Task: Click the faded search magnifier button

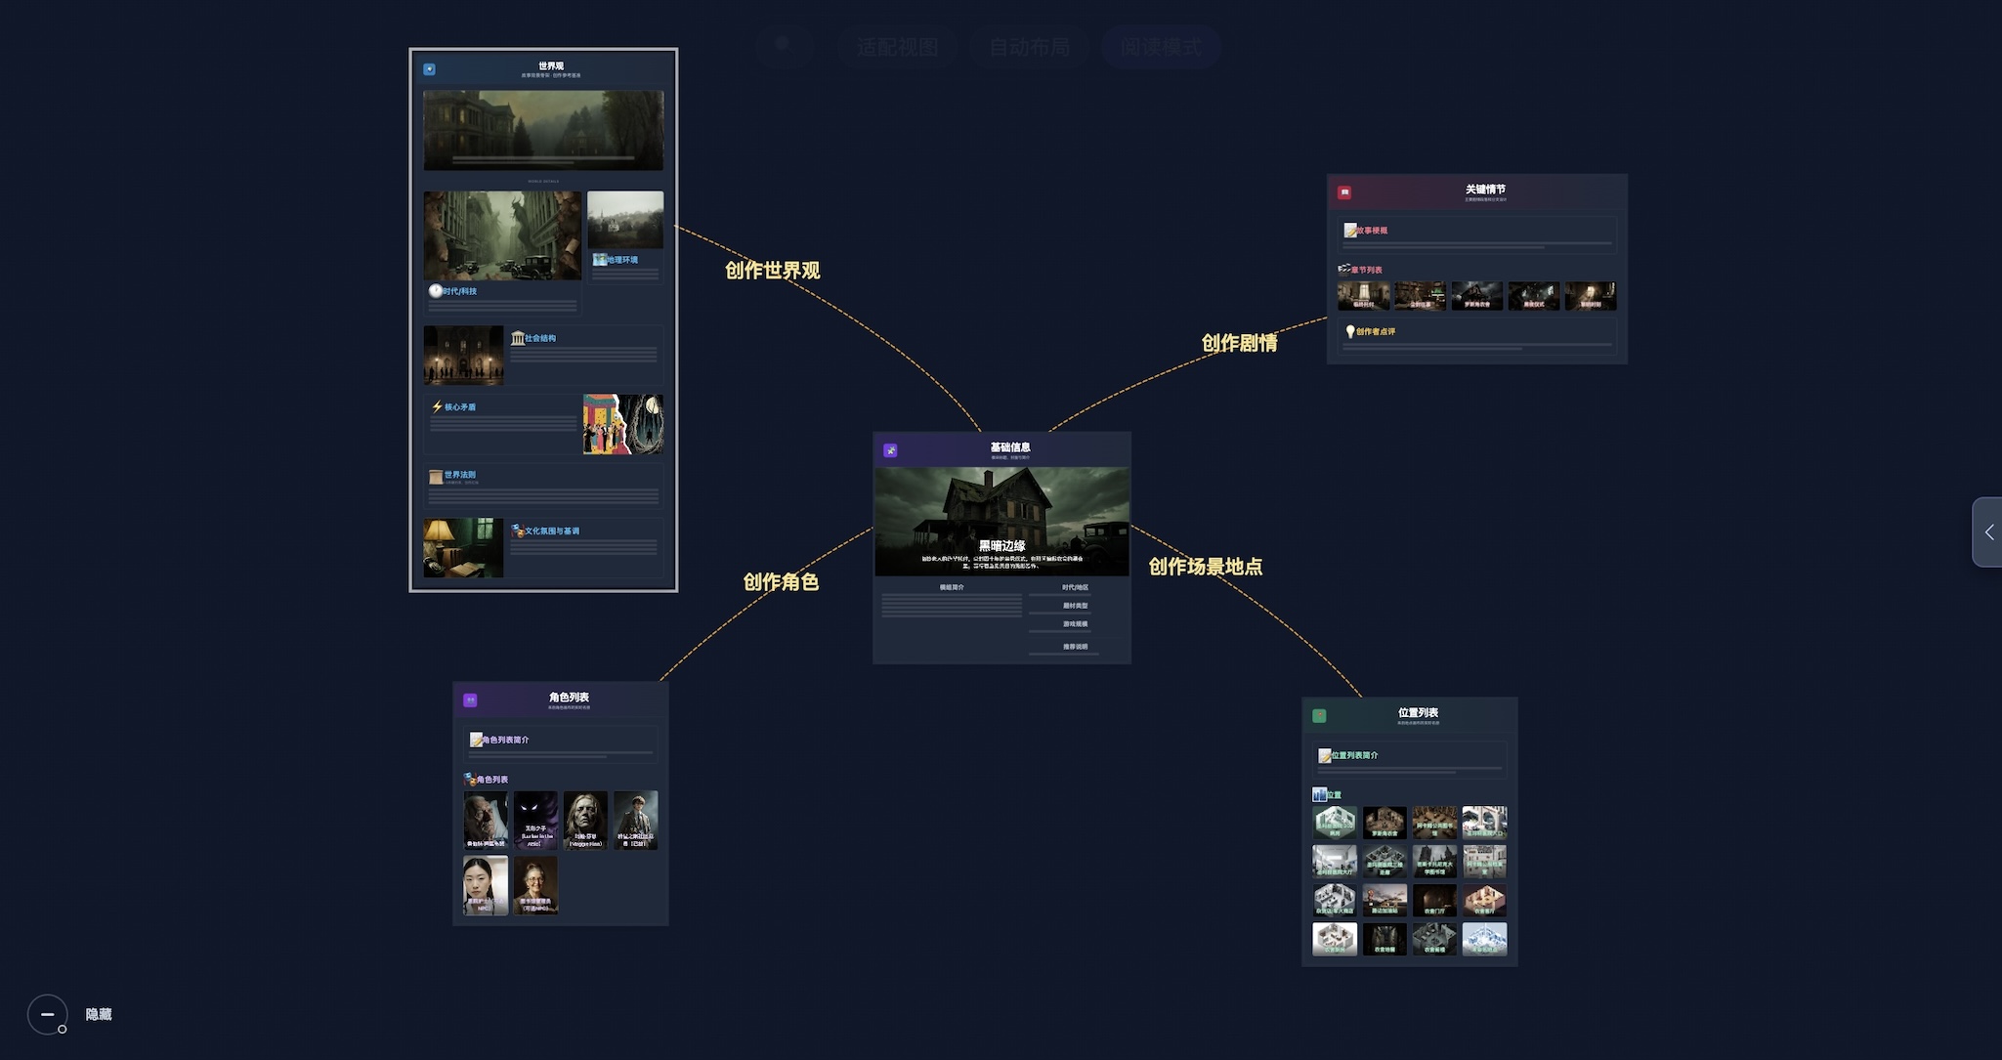Action: 783,46
